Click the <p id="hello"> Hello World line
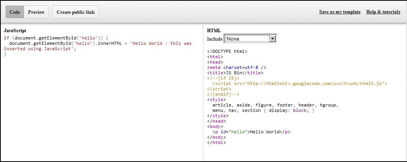 pyautogui.click(x=251, y=132)
